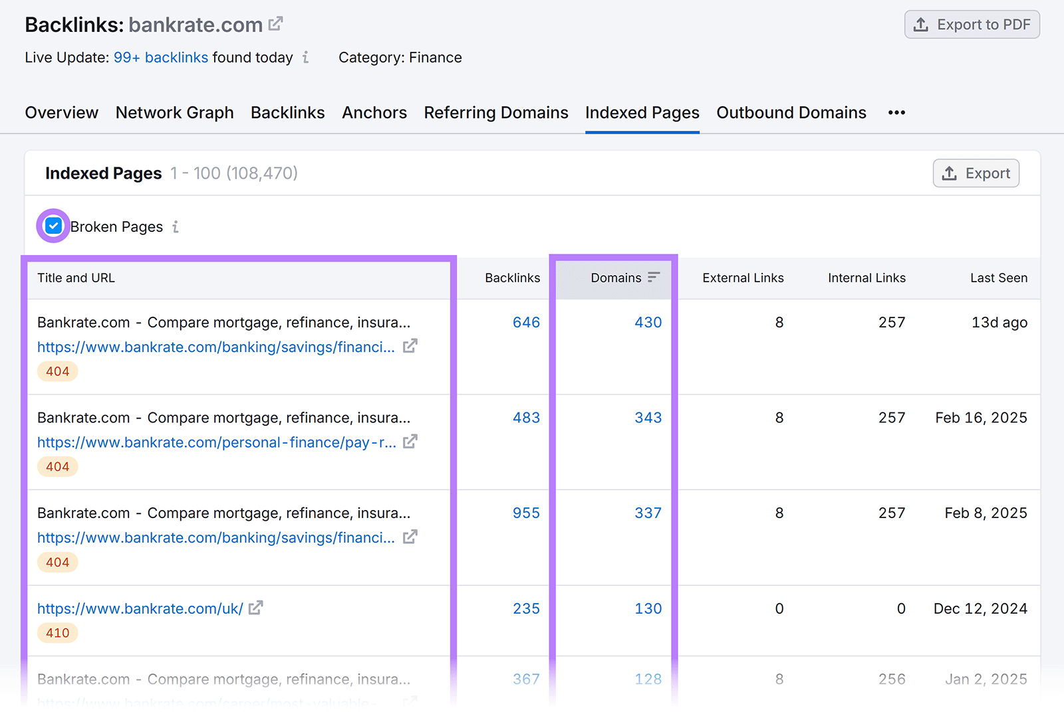The image size is (1064, 712).
Task: Click the 404 badge on the first row
Action: [57, 371]
